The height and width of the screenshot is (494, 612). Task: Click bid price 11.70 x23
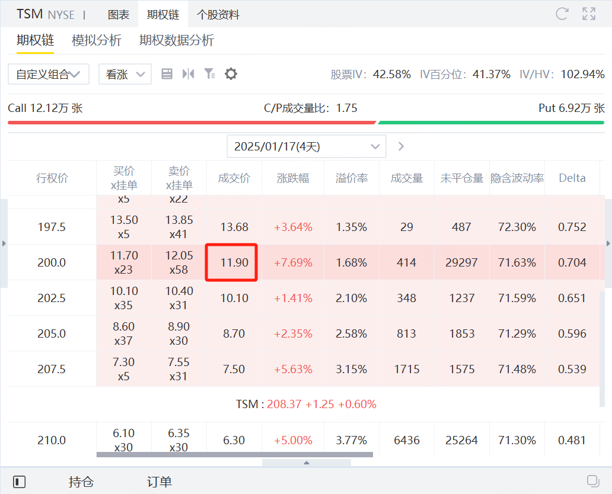[124, 262]
